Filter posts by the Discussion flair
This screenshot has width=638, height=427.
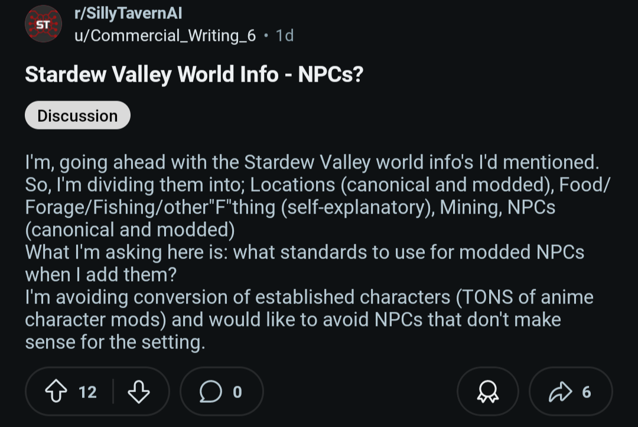78,115
